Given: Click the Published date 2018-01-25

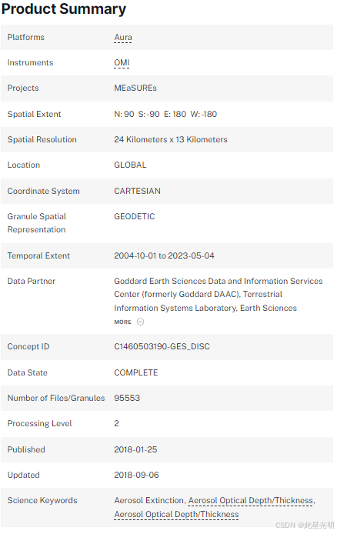Looking at the screenshot, I should coord(135,449).
